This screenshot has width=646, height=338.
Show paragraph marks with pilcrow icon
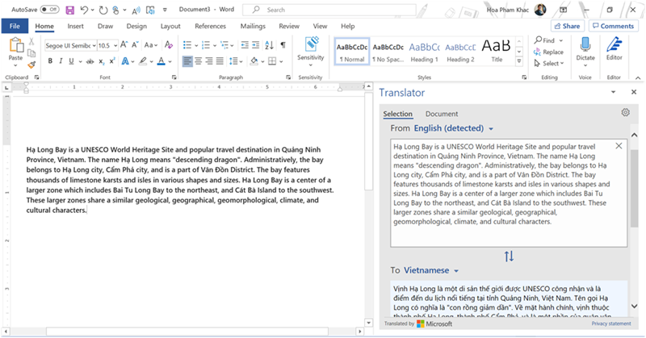282,46
